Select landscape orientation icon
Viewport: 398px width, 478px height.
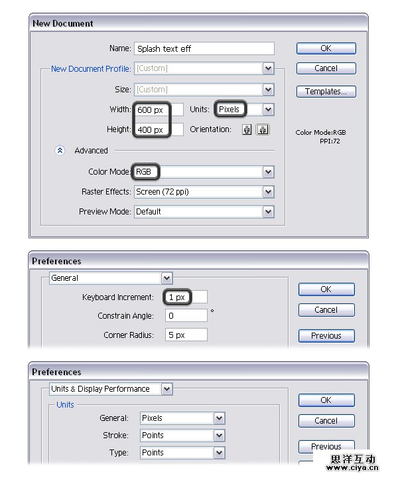(263, 130)
